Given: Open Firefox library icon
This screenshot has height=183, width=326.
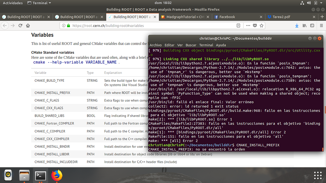Looking at the screenshot, I should 305,26.
